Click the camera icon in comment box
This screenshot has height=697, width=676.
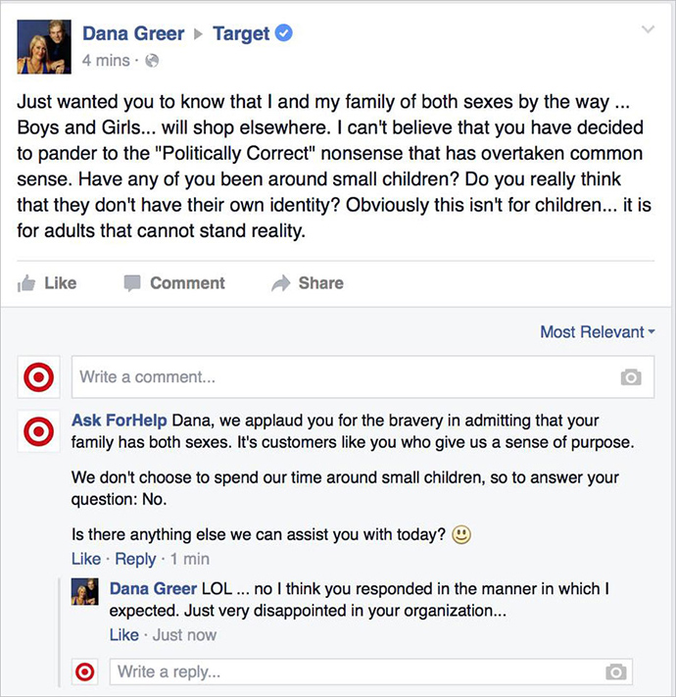[x=632, y=377]
